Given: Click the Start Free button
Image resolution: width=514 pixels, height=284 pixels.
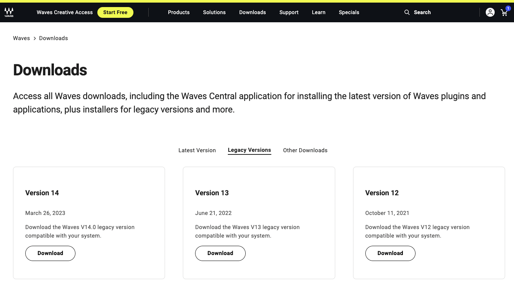Looking at the screenshot, I should tap(115, 12).
